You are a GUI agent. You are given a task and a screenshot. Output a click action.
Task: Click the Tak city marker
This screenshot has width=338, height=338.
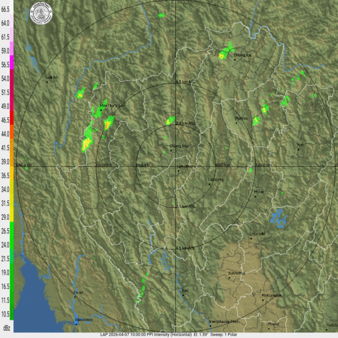point(183,295)
